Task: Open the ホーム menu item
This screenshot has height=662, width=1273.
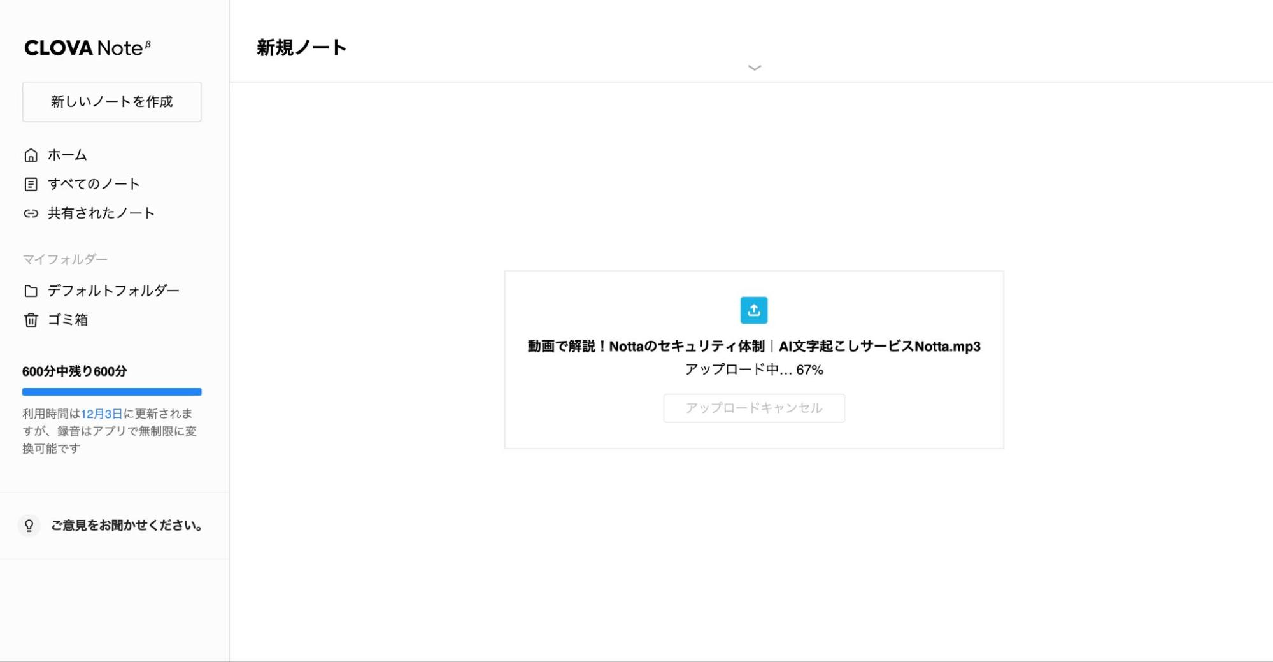Action: (67, 155)
